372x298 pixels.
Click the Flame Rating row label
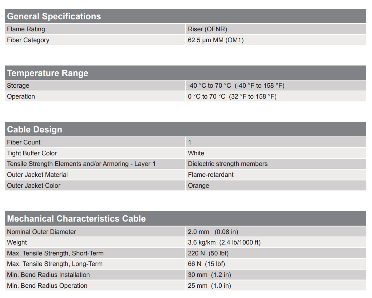[26, 29]
